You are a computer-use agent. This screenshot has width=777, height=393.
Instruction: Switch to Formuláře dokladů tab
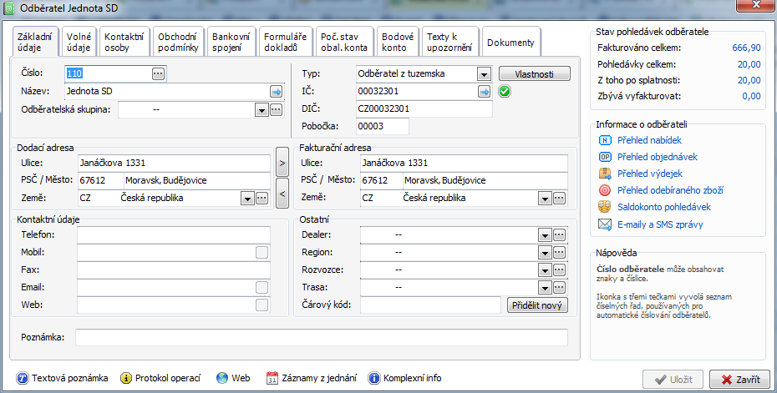pos(286,42)
